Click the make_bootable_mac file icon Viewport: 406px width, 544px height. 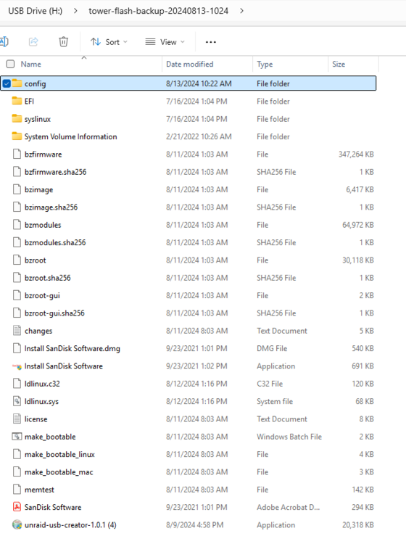[17, 472]
